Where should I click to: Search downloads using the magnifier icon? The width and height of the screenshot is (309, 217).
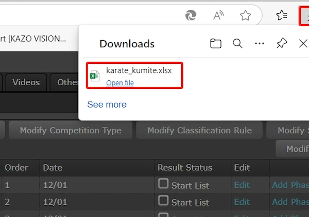(x=237, y=44)
